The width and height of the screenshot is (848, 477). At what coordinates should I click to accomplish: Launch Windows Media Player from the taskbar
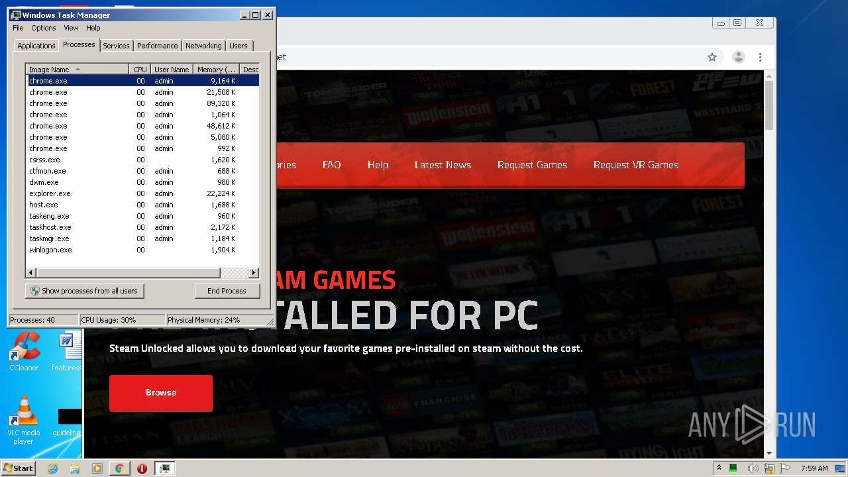point(97,468)
